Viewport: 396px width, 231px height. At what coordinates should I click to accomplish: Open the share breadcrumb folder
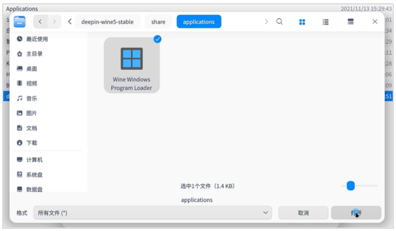[x=158, y=22]
